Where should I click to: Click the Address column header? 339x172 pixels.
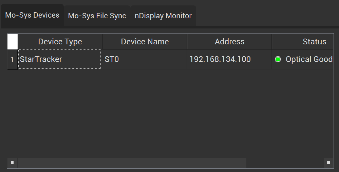[x=230, y=42]
